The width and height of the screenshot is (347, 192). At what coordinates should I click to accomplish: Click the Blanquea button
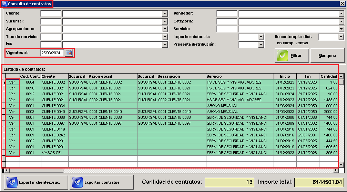[327, 56]
